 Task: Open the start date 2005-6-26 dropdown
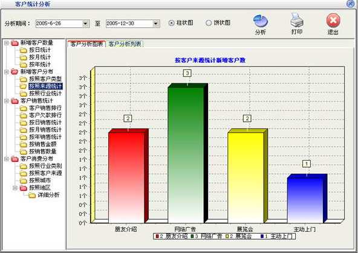(x=86, y=24)
